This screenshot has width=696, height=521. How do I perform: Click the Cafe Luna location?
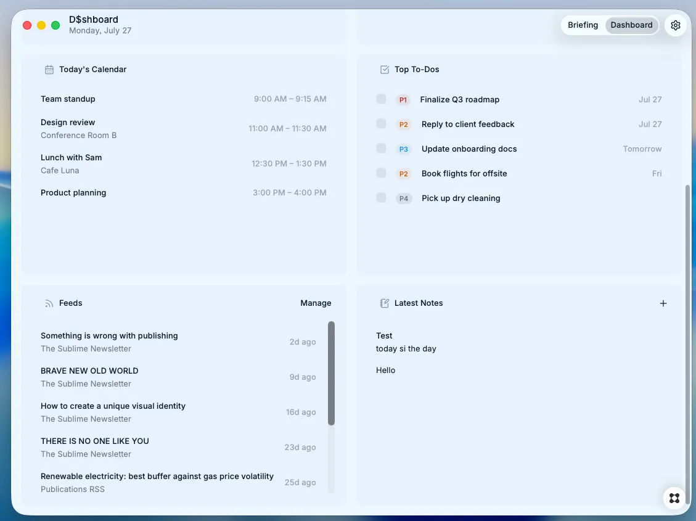click(60, 170)
